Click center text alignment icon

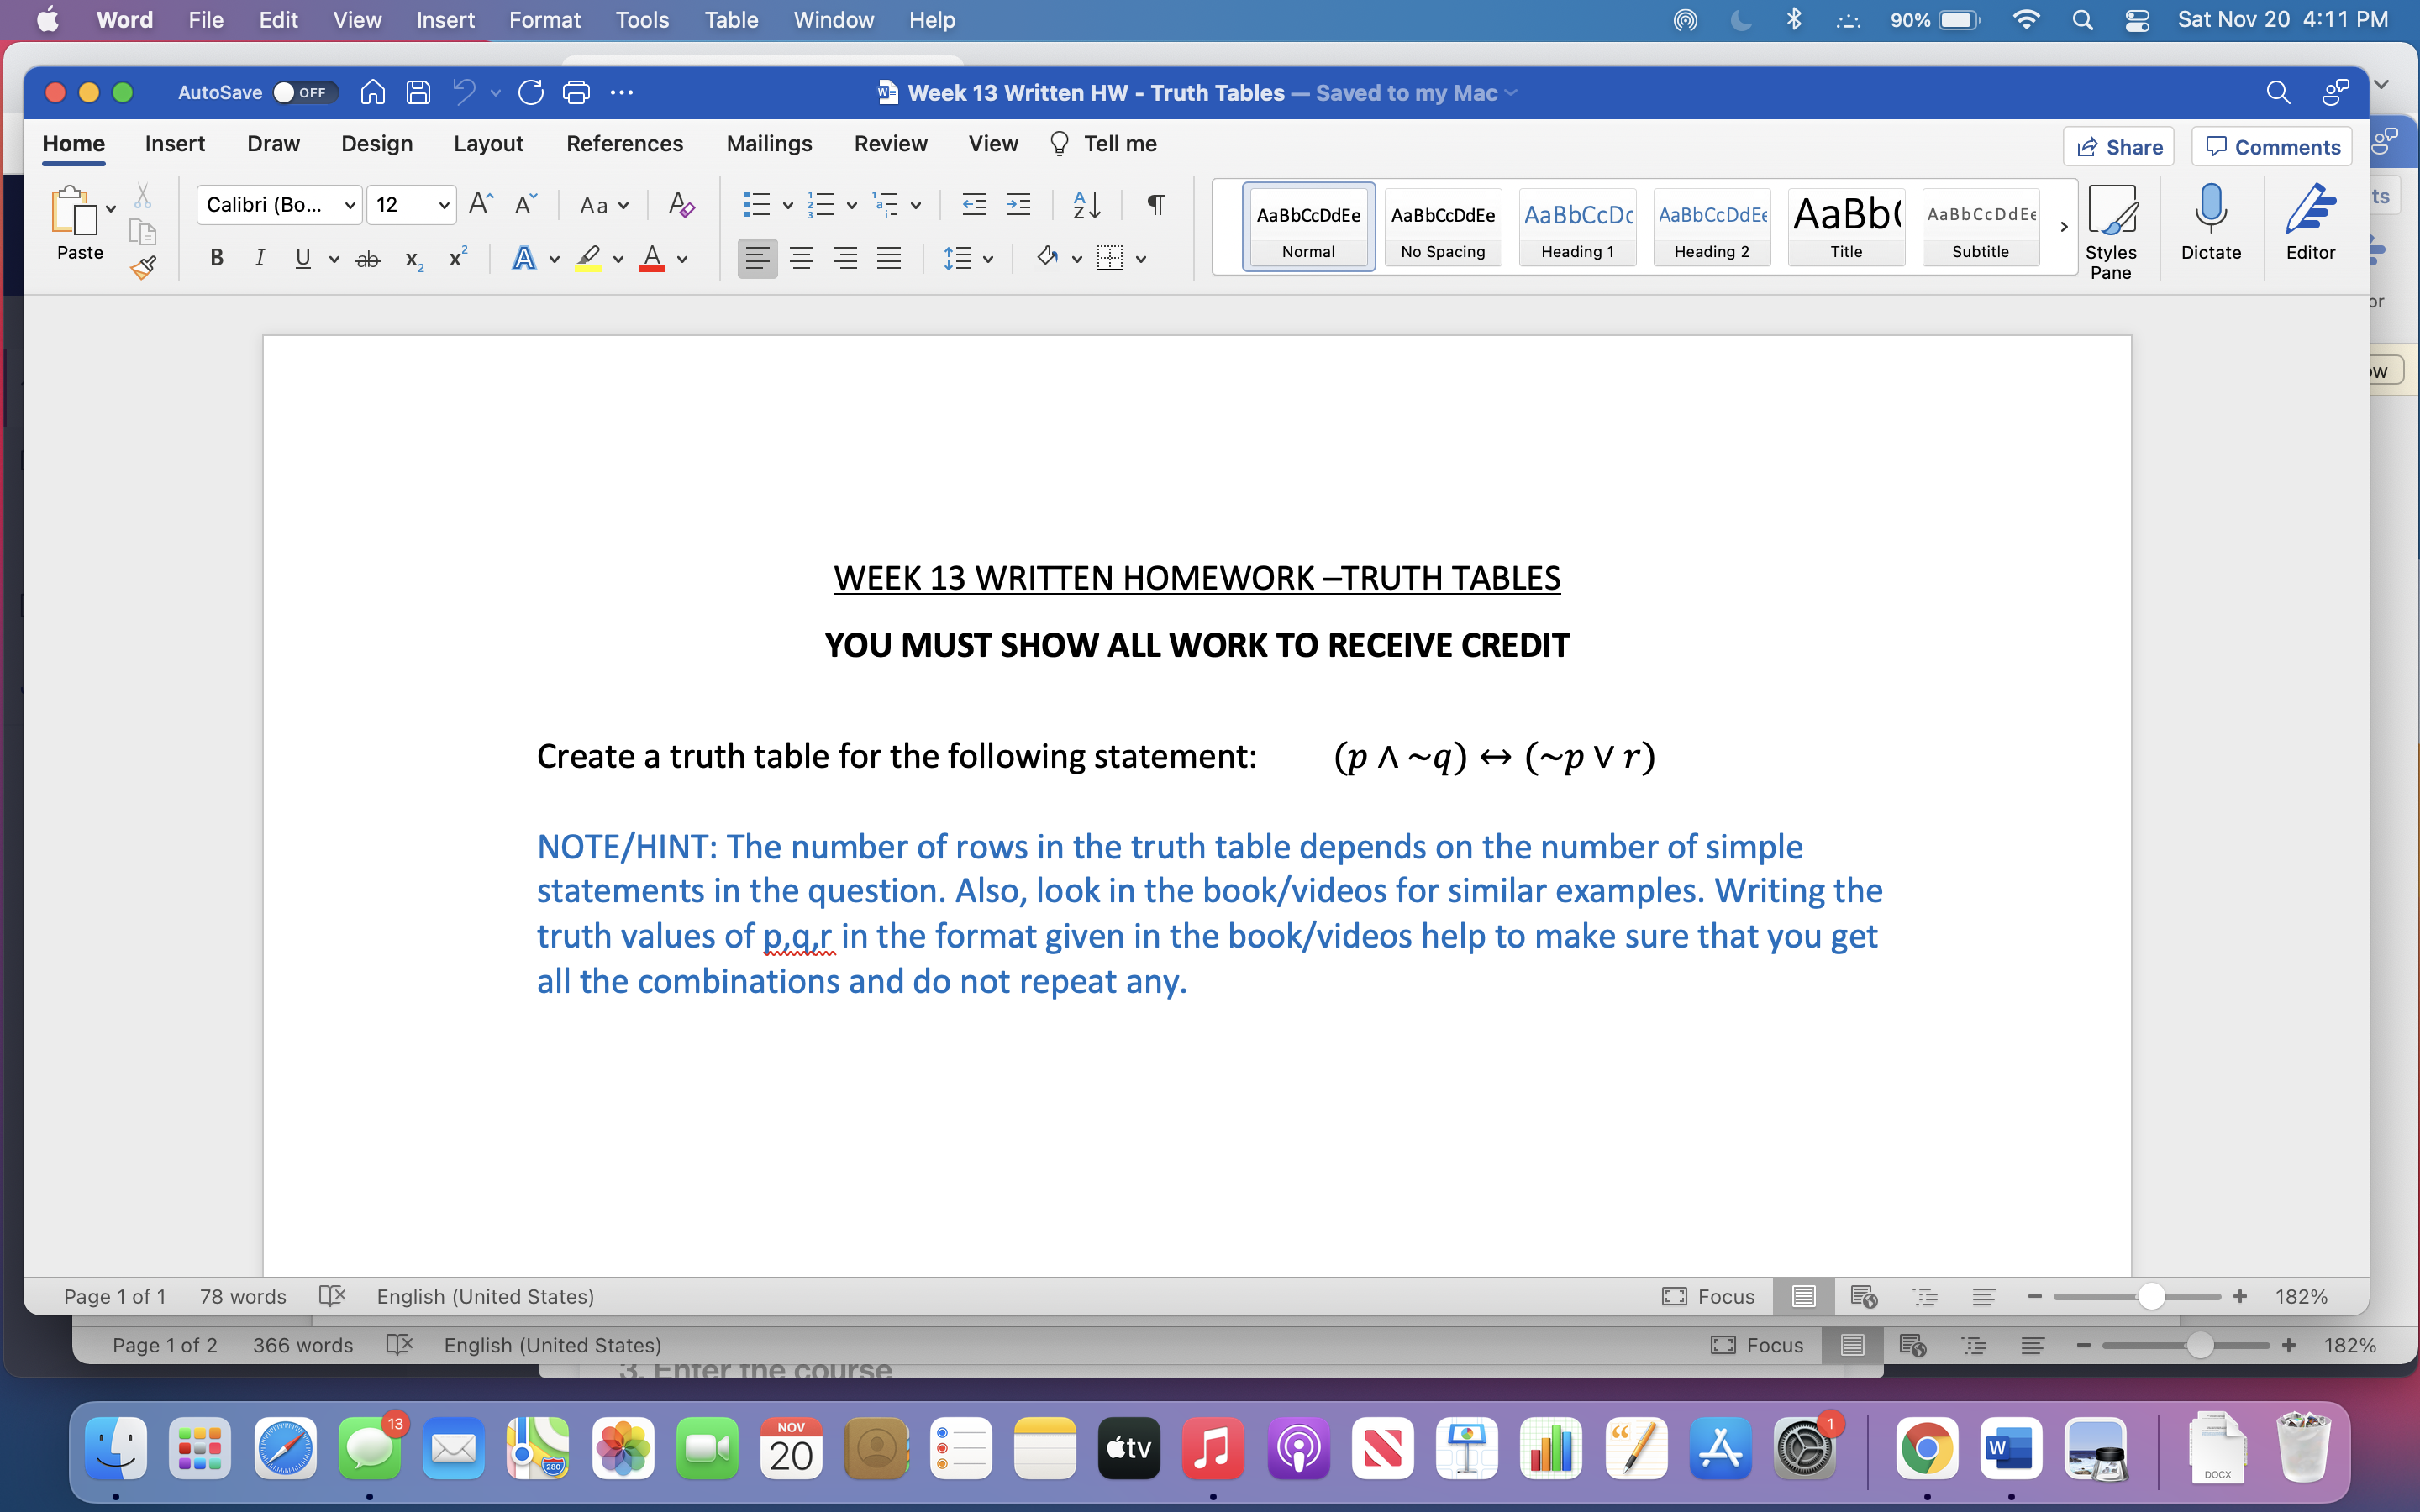[801, 259]
